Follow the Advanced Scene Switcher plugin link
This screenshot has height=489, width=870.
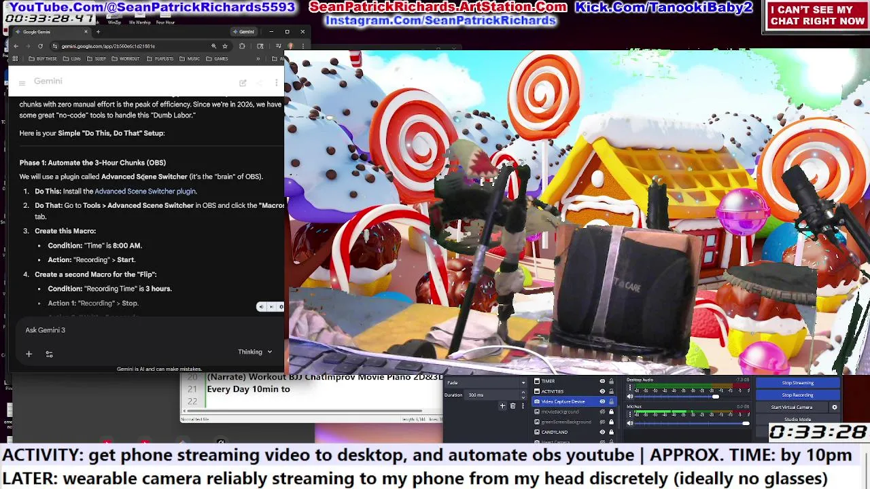(145, 192)
